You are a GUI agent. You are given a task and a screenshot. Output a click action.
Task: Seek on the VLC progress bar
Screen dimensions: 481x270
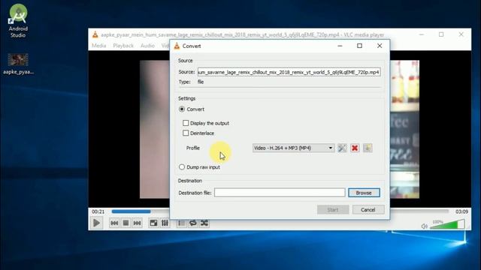[x=280, y=211]
